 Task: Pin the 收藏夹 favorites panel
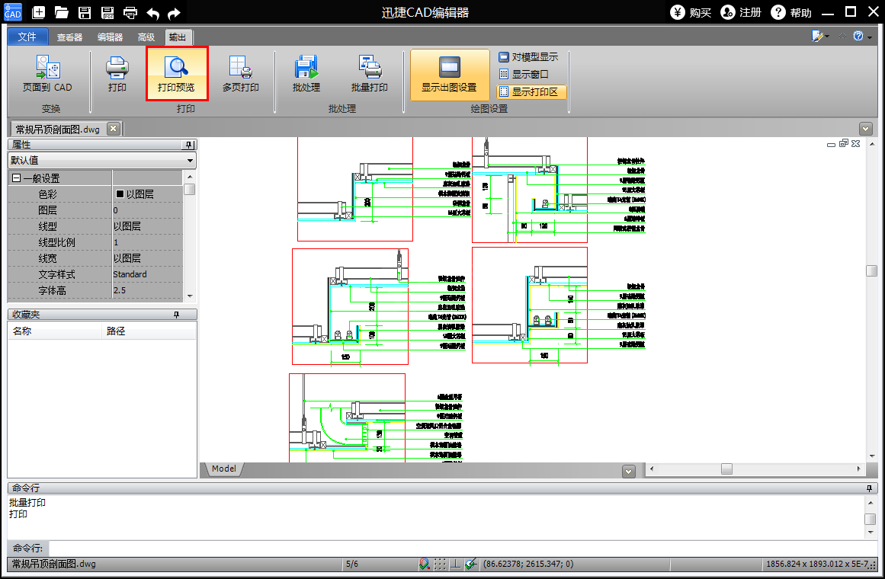(x=176, y=315)
